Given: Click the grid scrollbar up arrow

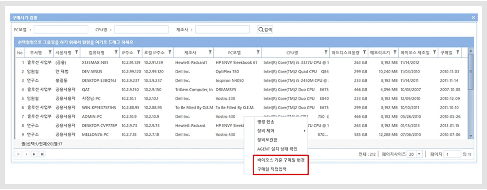Looking at the screenshot, I should 471,51.
